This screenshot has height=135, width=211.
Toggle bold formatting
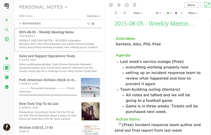[x=176, y=13]
